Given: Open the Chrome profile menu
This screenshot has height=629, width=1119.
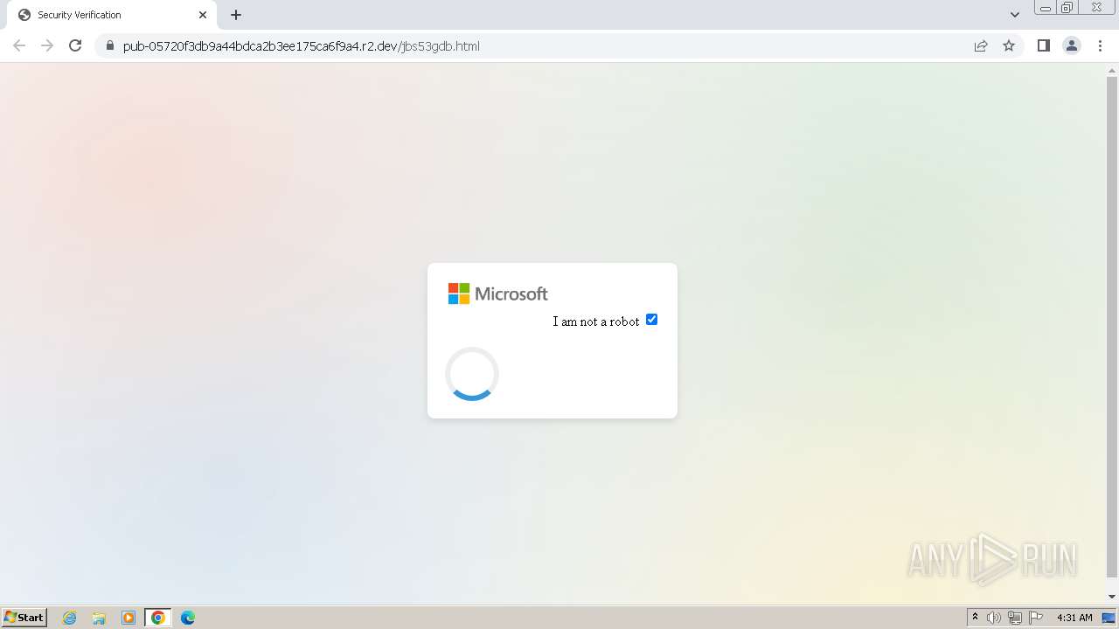Looking at the screenshot, I should [1072, 45].
